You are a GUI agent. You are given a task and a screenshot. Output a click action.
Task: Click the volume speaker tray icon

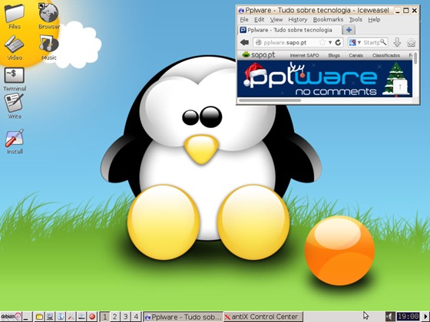click(x=390, y=317)
